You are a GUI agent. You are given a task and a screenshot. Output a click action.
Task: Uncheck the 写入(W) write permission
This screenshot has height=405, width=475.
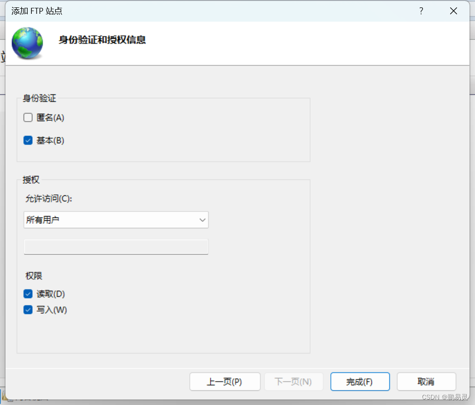tap(28, 310)
